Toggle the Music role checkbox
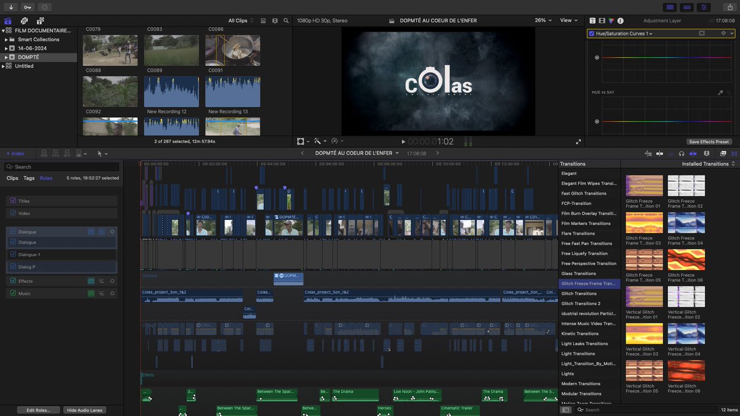Screen dimensions: 740x416 [x=14, y=293]
